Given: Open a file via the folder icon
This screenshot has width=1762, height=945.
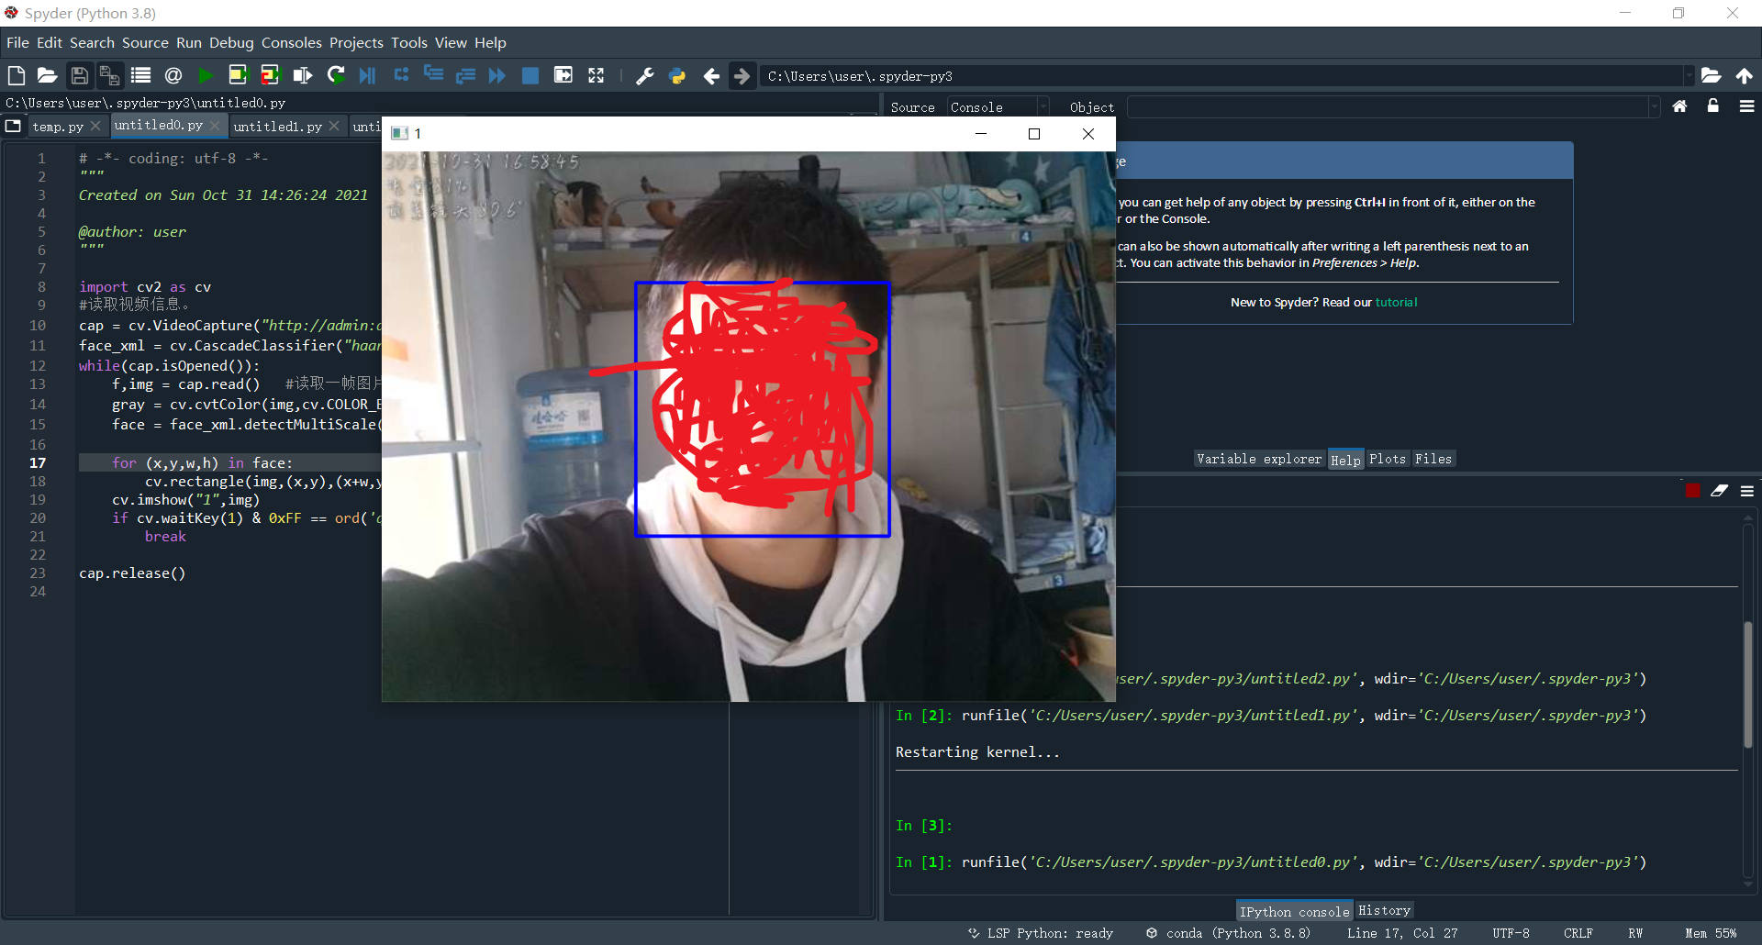Looking at the screenshot, I should point(47,75).
